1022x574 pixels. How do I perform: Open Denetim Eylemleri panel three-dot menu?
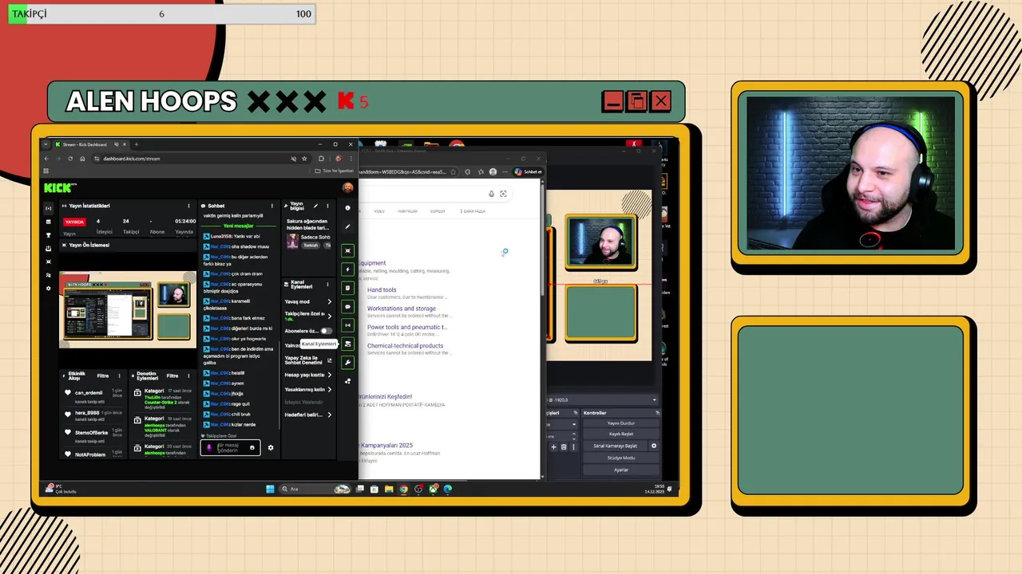189,375
